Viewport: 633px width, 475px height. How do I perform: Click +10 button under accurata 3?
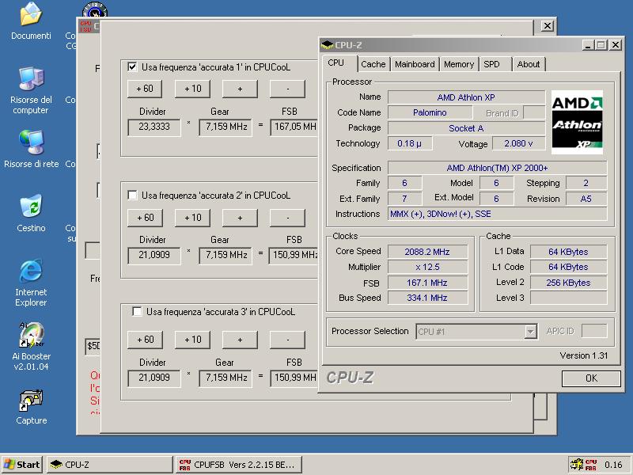[192, 340]
